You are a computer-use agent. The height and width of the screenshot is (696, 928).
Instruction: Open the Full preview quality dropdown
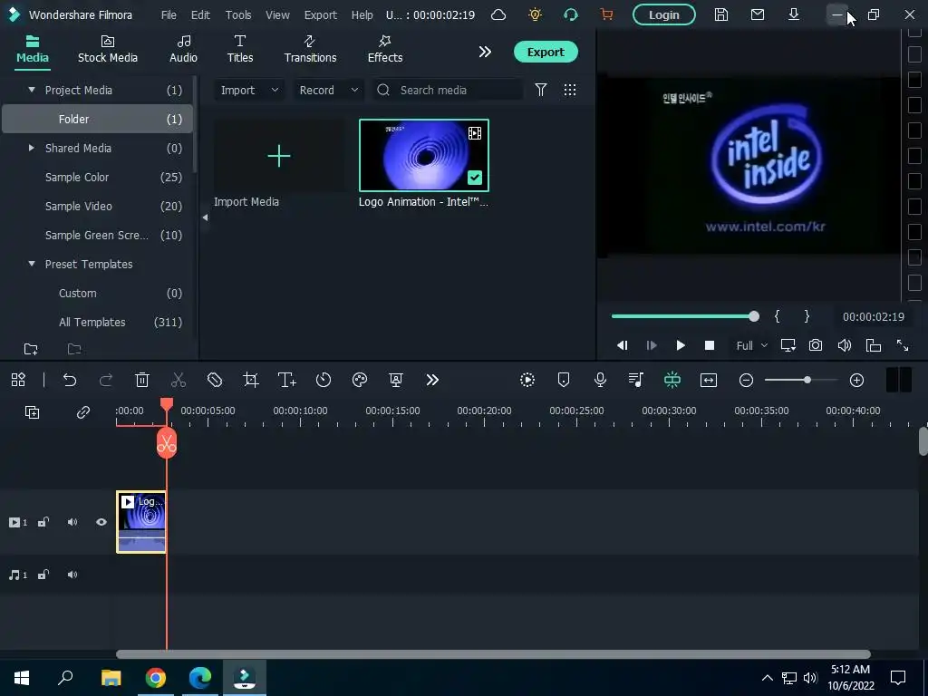pyautogui.click(x=751, y=345)
